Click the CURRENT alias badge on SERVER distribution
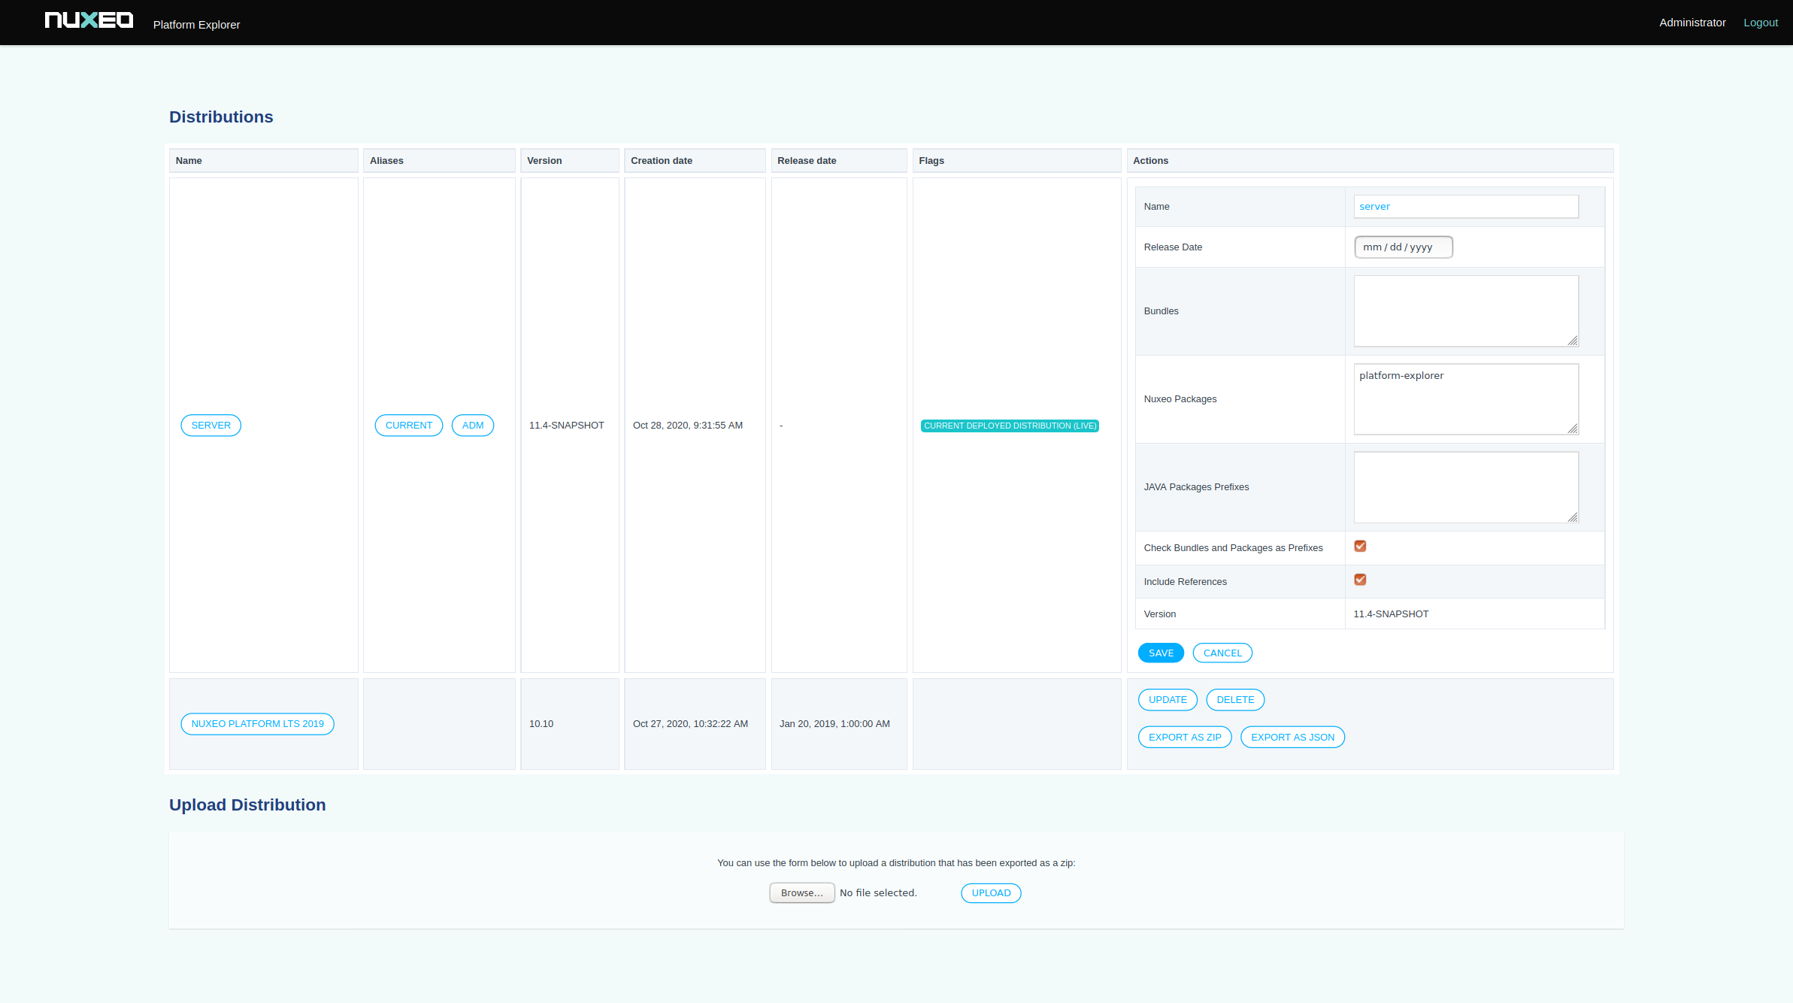 (x=409, y=425)
